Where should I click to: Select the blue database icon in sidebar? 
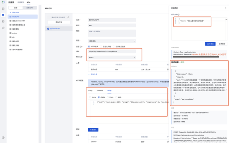pos(3,15)
